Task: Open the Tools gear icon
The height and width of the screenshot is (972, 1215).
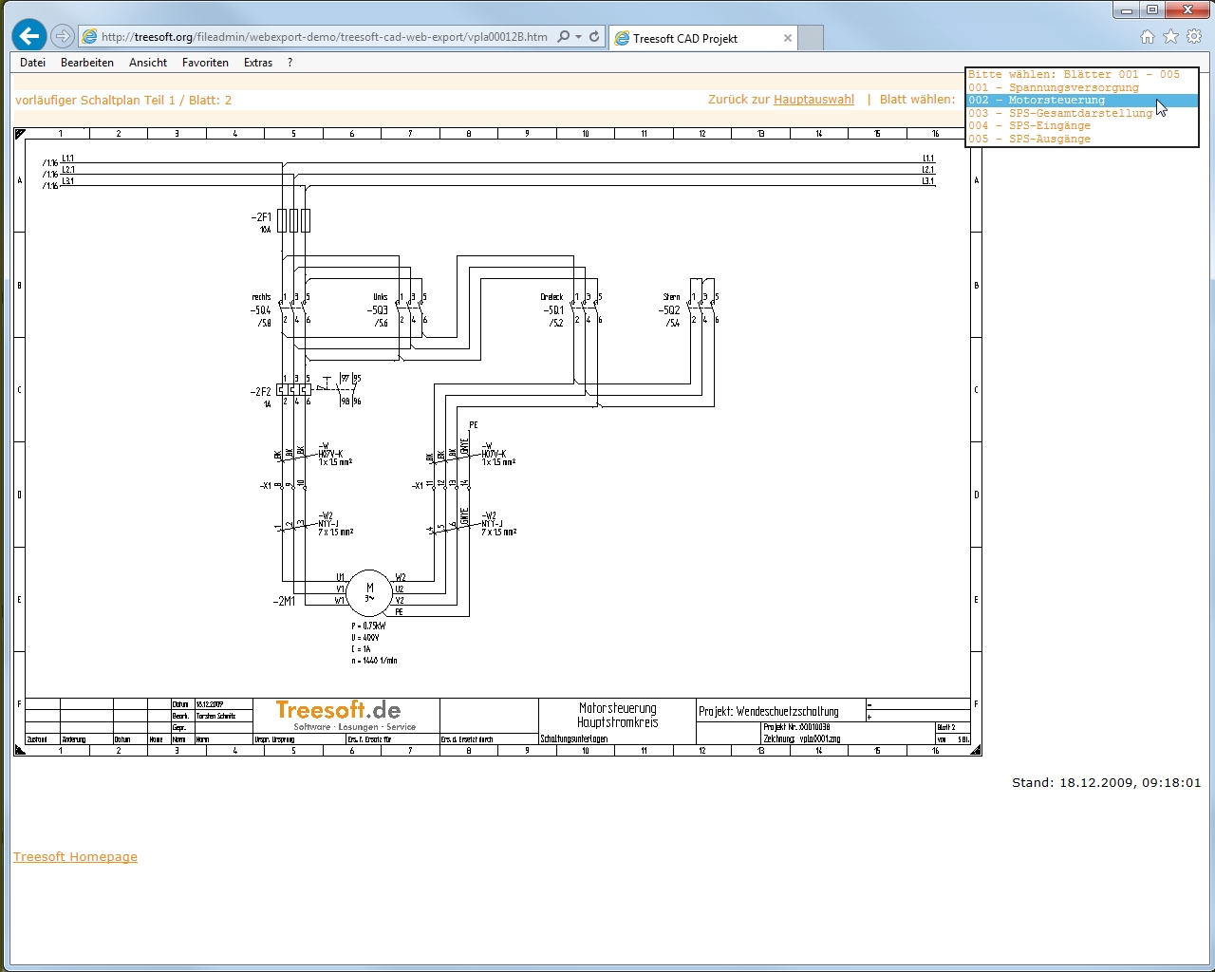Action: point(1194,37)
